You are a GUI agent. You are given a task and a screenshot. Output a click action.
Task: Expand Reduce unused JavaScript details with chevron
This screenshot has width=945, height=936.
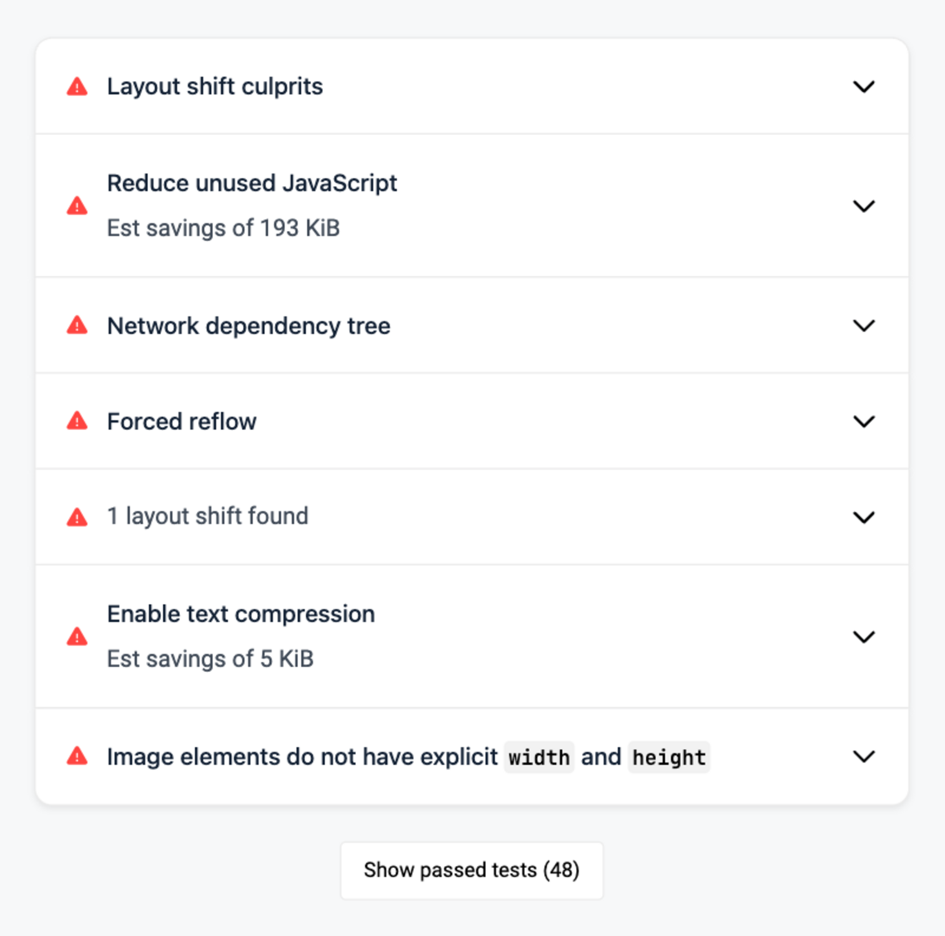coord(864,206)
